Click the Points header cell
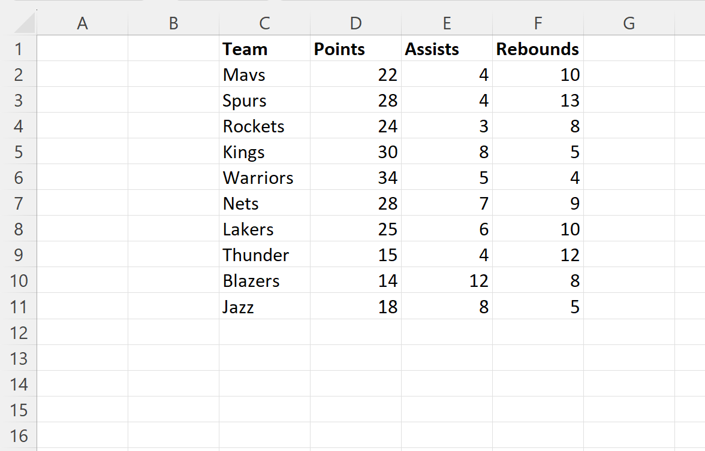The image size is (705, 451). [355, 49]
